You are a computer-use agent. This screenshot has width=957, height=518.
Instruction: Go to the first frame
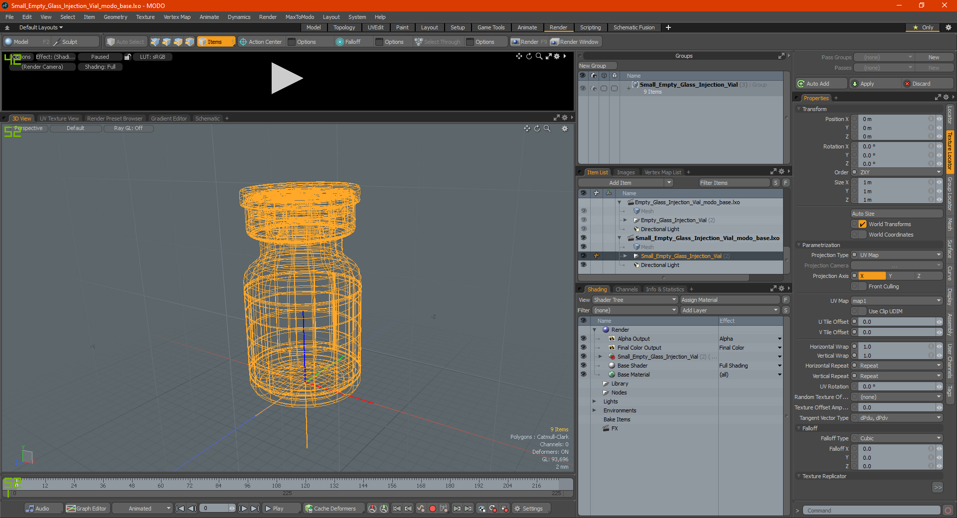[180, 509]
